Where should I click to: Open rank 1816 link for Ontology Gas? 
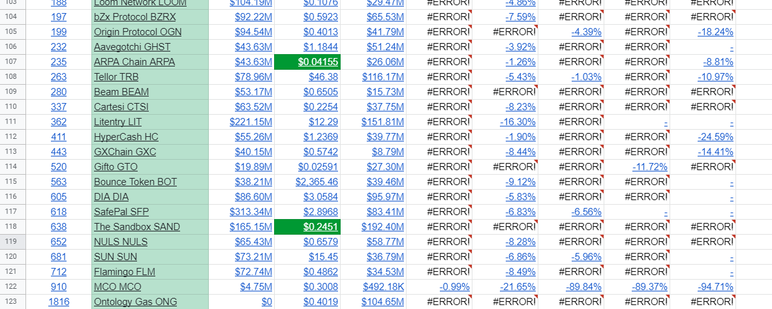[x=58, y=302]
